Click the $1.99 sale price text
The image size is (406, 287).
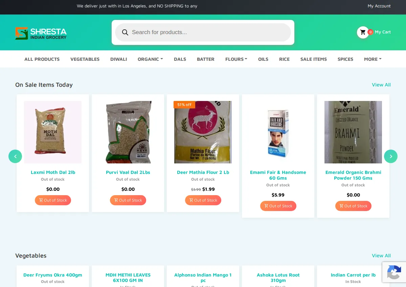[x=208, y=189]
